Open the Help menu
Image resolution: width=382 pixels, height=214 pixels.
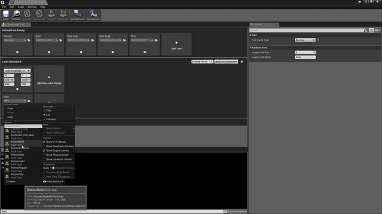(42, 7)
